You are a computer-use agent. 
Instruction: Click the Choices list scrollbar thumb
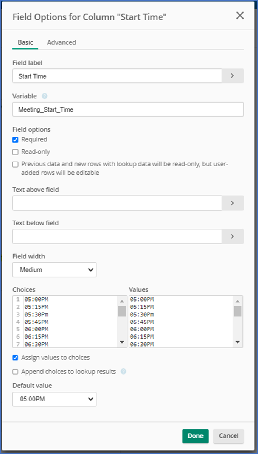(122, 311)
